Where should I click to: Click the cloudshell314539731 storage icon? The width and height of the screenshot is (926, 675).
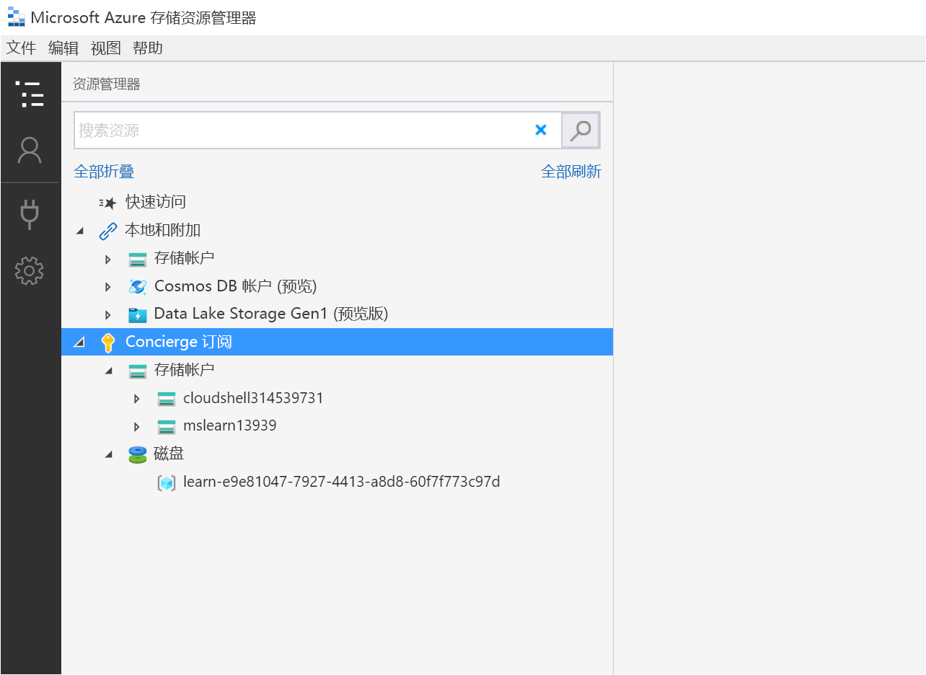point(167,399)
